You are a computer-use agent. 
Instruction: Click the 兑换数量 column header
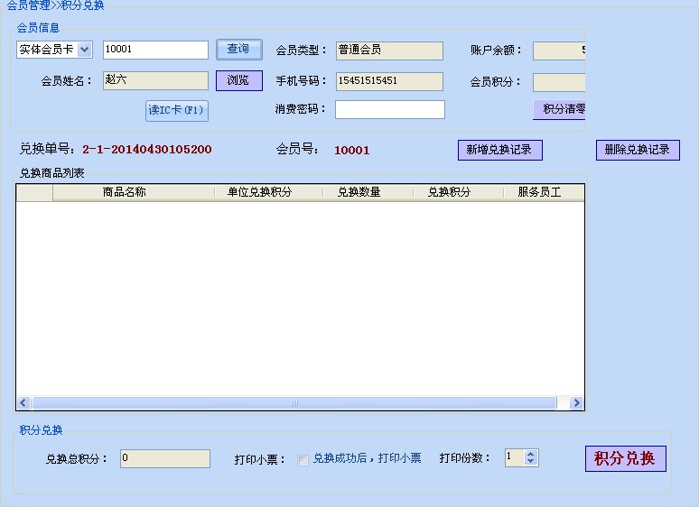tap(368, 192)
